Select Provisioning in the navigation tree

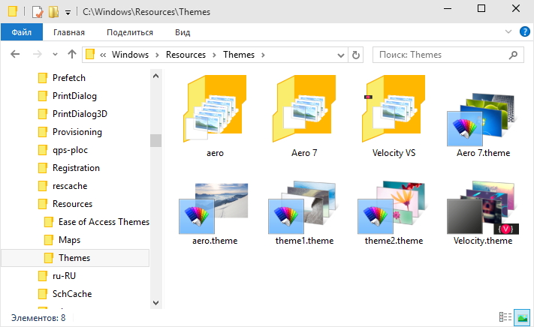[x=77, y=132]
